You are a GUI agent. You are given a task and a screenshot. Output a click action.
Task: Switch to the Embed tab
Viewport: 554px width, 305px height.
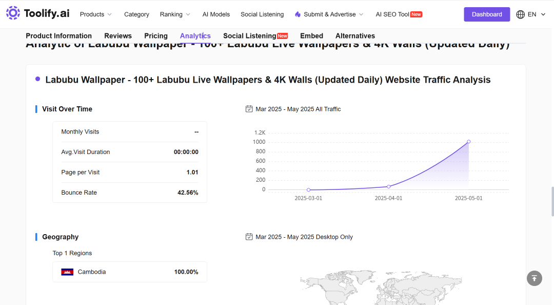coord(312,36)
